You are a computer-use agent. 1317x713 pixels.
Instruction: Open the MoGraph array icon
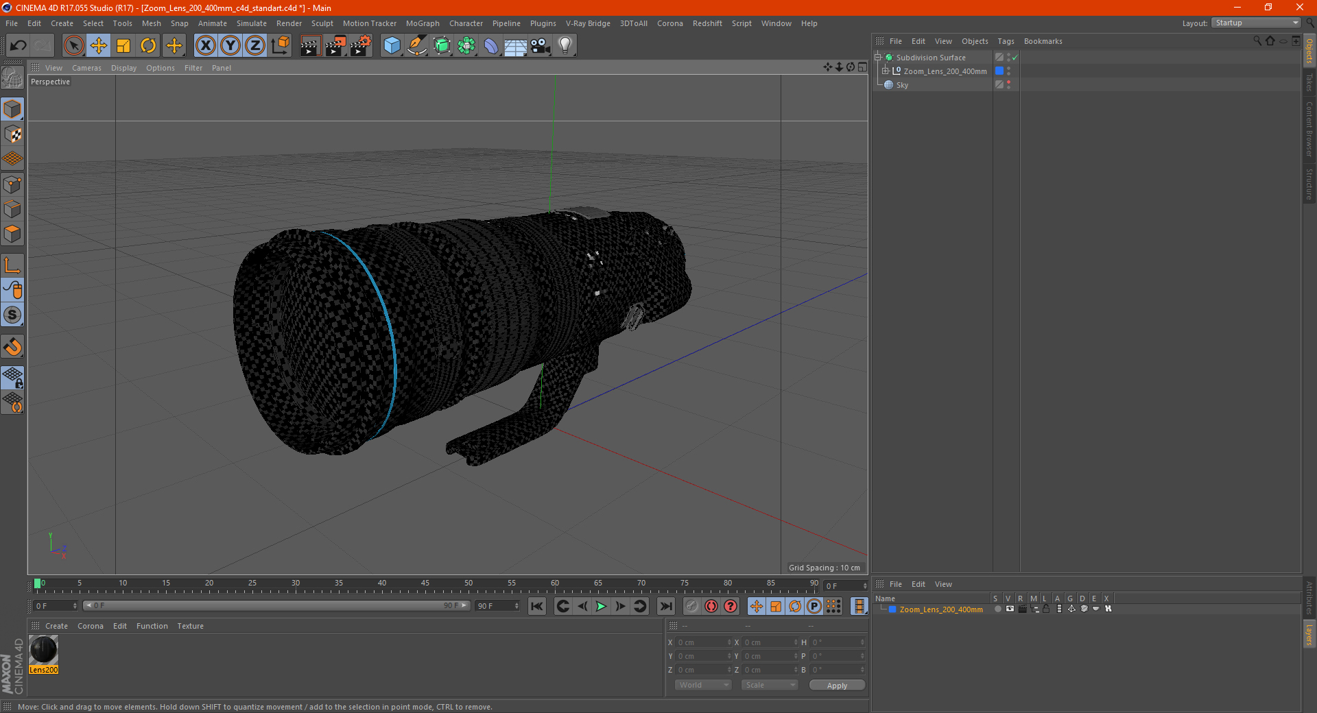click(466, 46)
